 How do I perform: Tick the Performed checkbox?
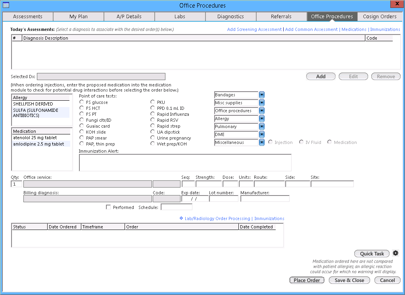tap(108, 207)
